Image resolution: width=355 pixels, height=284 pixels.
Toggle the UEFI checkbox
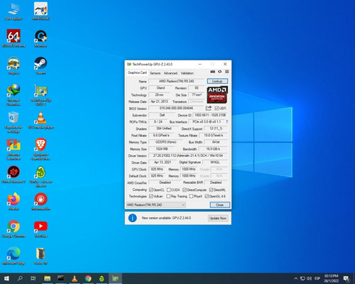coord(217,108)
